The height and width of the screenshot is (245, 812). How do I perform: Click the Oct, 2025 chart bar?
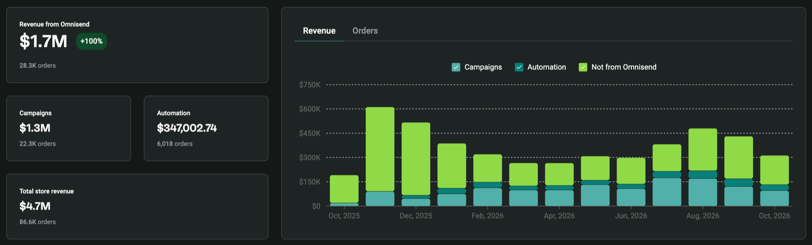click(x=344, y=190)
